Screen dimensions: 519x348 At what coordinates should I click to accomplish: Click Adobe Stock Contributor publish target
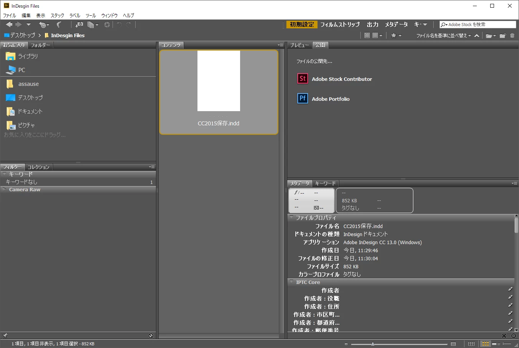click(x=335, y=79)
